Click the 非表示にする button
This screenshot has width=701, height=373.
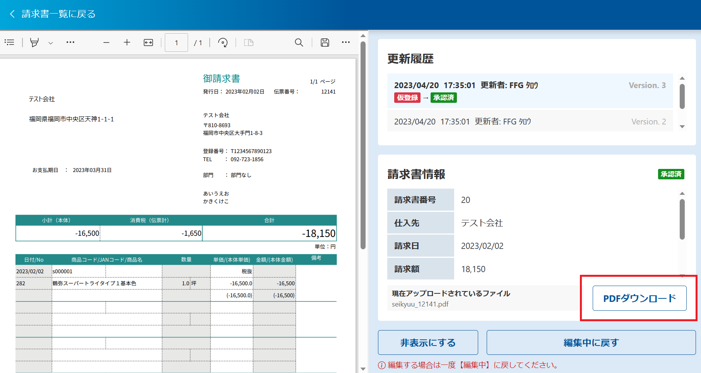click(x=428, y=342)
